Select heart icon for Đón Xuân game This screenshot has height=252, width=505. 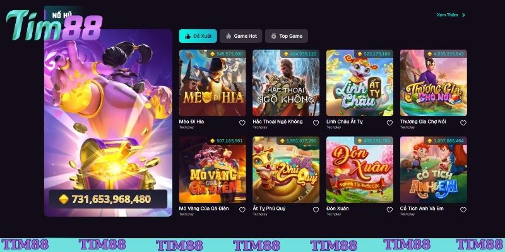(389, 210)
